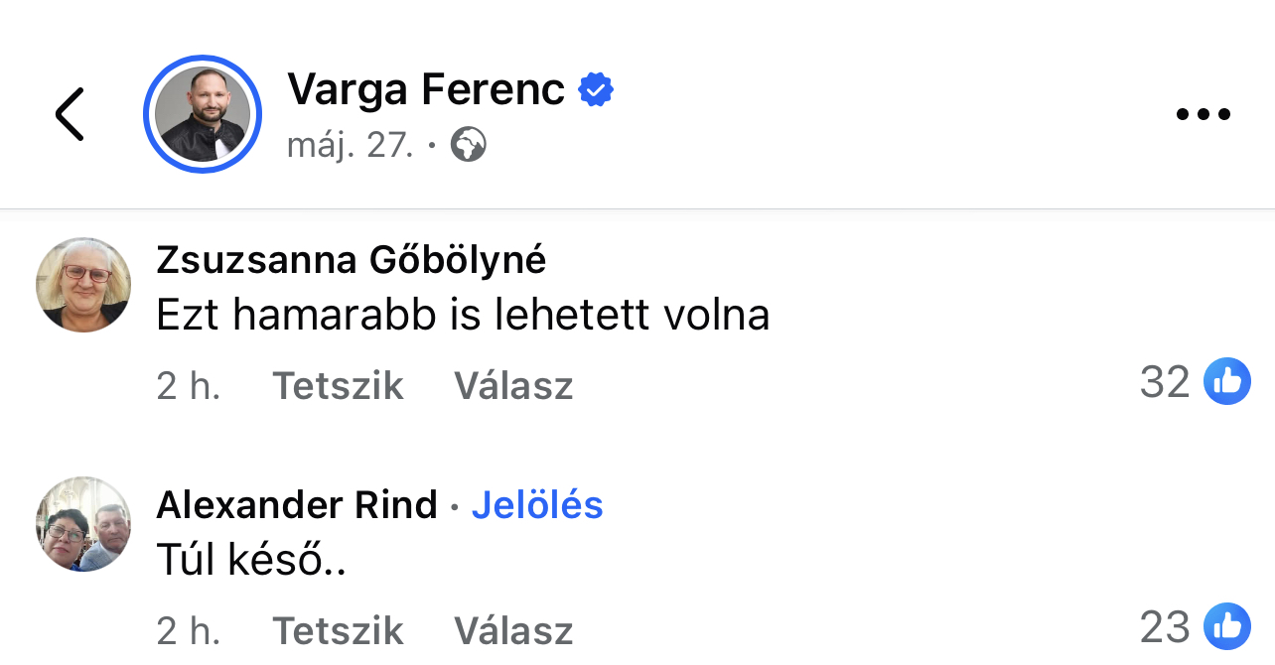Click the like reaction icon next to 32
The width and height of the screenshot is (1275, 665).
pyautogui.click(x=1227, y=382)
